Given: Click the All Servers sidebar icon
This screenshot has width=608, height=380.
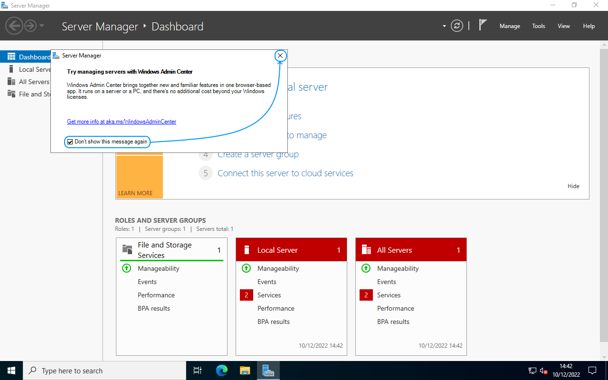Looking at the screenshot, I should (11, 81).
